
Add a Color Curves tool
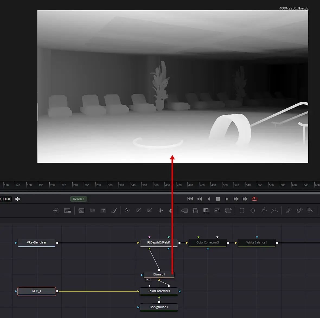click(139, 210)
